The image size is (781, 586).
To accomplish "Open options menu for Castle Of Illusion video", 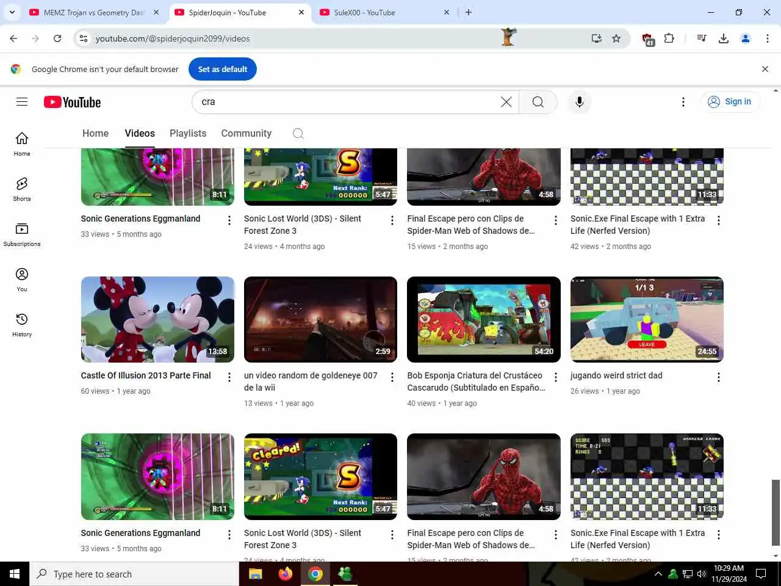I will point(229,378).
